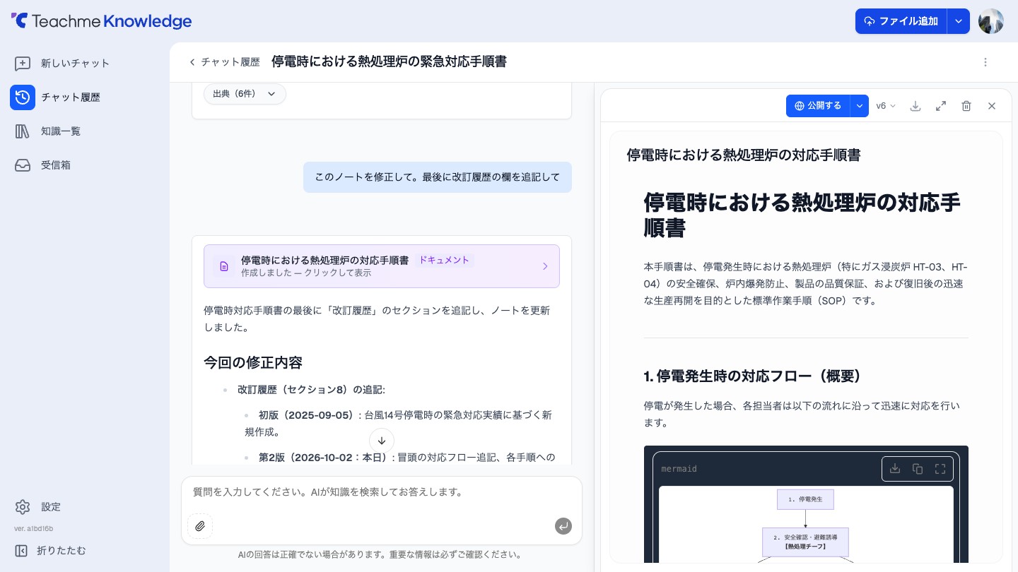Start a new chat (新しいチャット)
The width and height of the screenshot is (1018, 572).
coord(62,64)
